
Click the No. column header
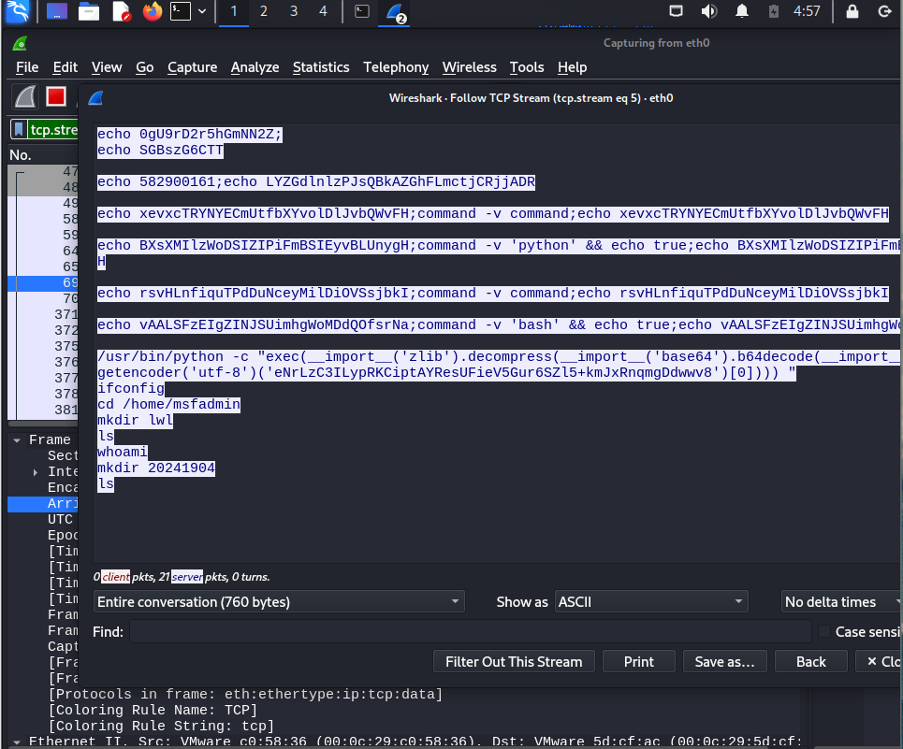(x=21, y=154)
